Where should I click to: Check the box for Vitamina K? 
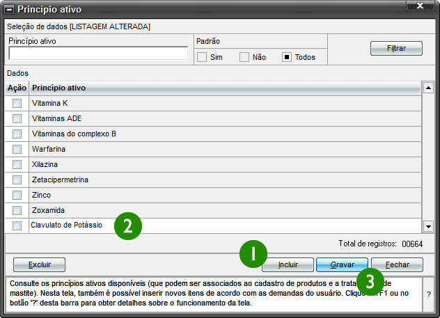pyautogui.click(x=17, y=103)
